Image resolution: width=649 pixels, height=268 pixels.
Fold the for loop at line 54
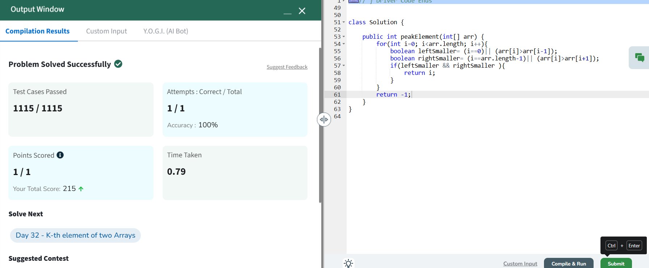tap(344, 44)
